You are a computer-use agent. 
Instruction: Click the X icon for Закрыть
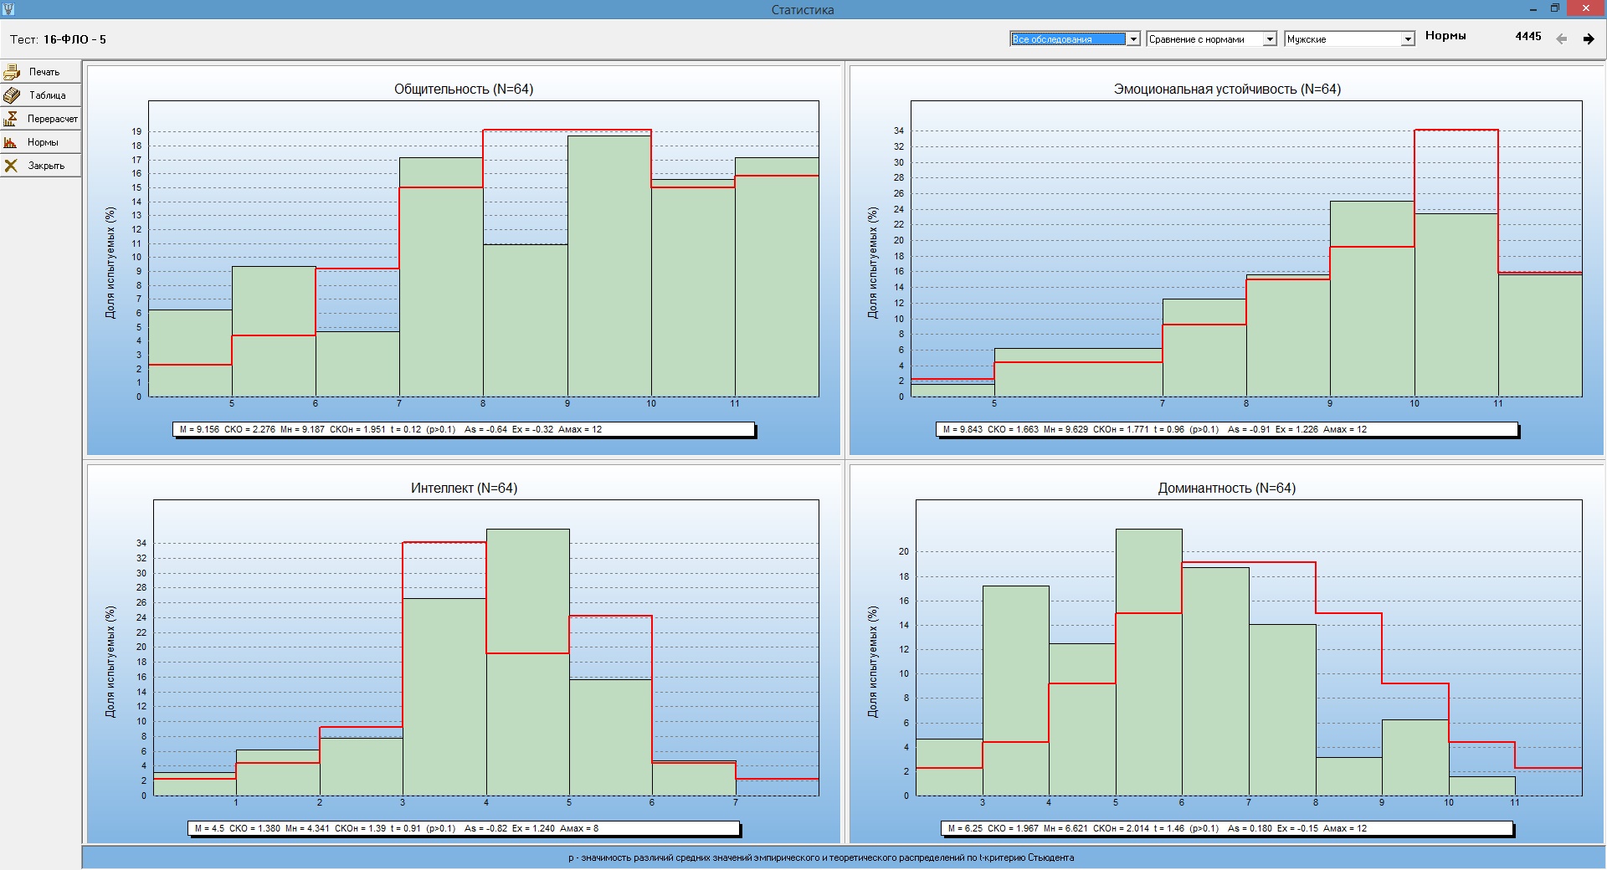coord(12,166)
